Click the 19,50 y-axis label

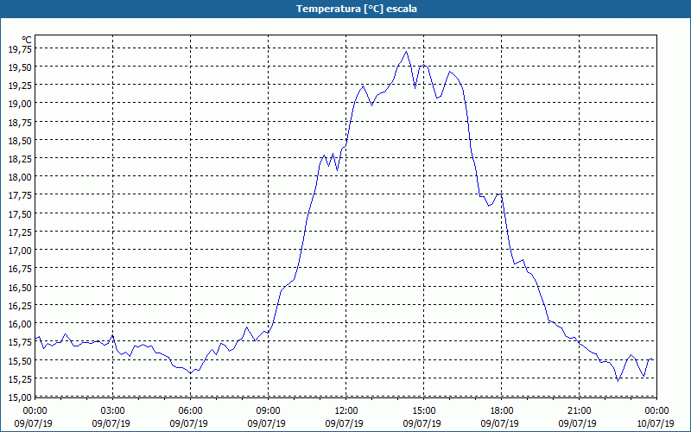tap(20, 67)
